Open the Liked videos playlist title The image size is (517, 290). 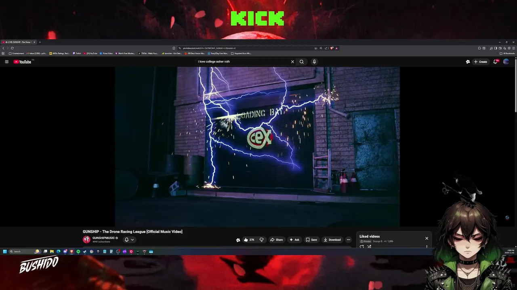(x=370, y=236)
